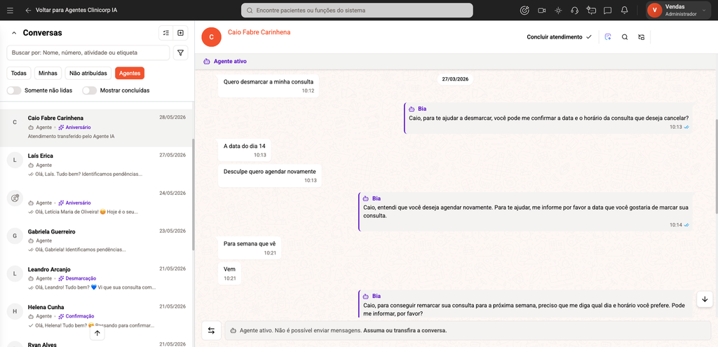Screen dimensions: 718x347
Task: Toggle Somente não lidas switch
Action: pyautogui.click(x=14, y=90)
